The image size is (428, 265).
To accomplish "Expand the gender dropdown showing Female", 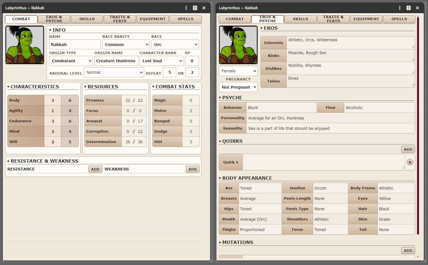I will click(238, 71).
